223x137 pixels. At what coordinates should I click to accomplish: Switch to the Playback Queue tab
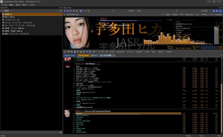point(70,55)
